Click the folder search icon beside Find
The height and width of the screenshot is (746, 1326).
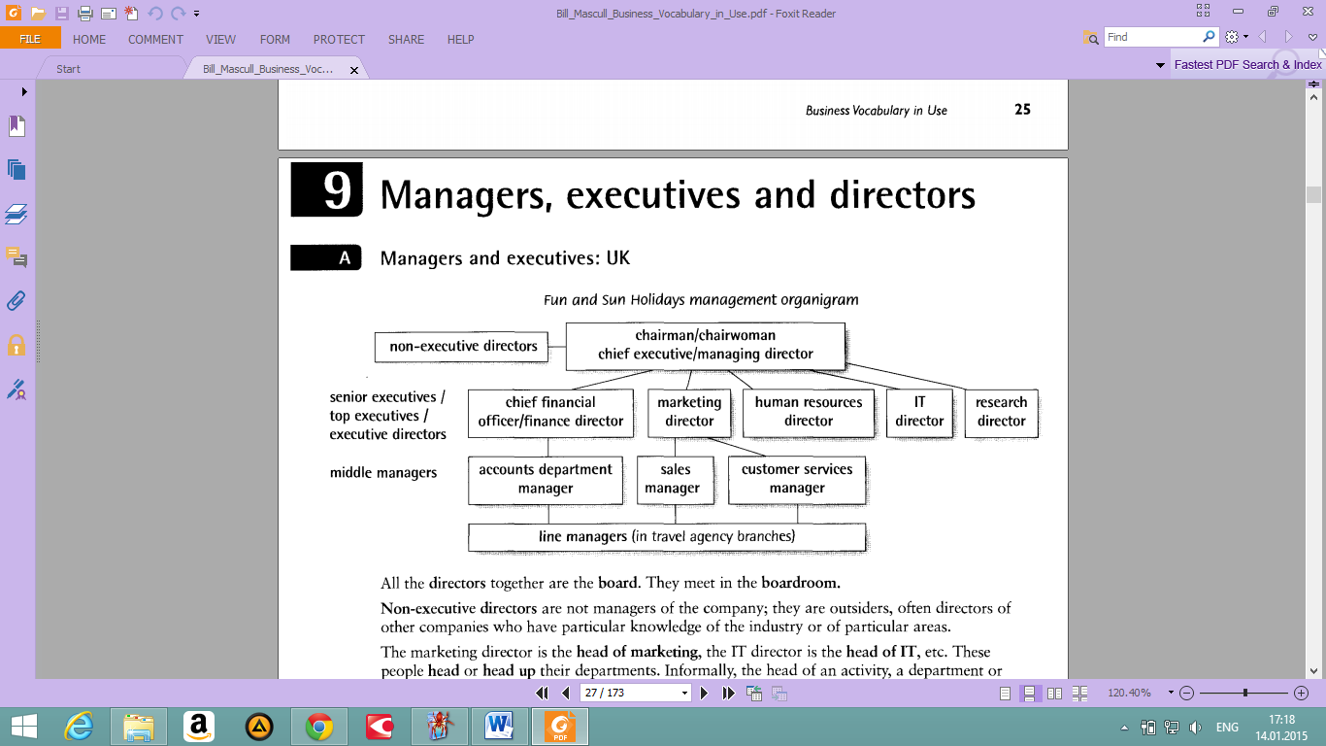1090,37
